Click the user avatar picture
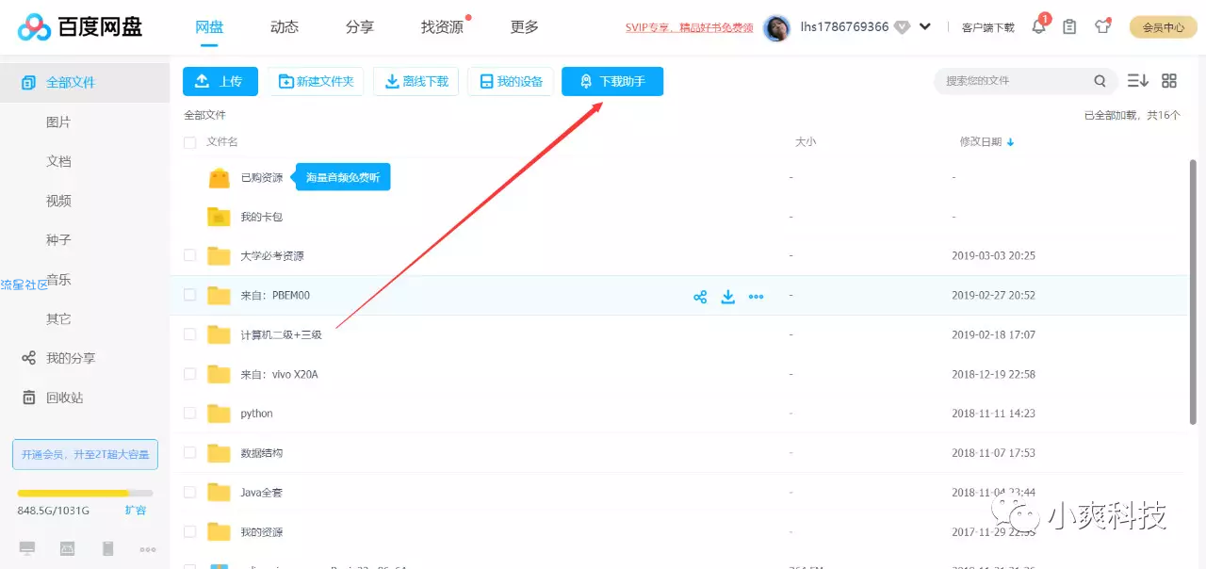The height and width of the screenshot is (569, 1206). pos(776,27)
